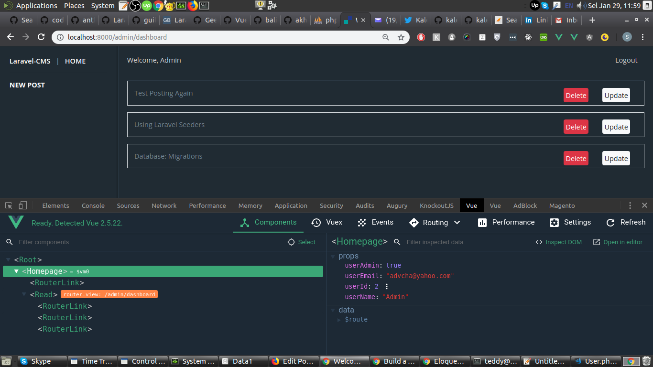Click the Filter components search field

(143, 242)
